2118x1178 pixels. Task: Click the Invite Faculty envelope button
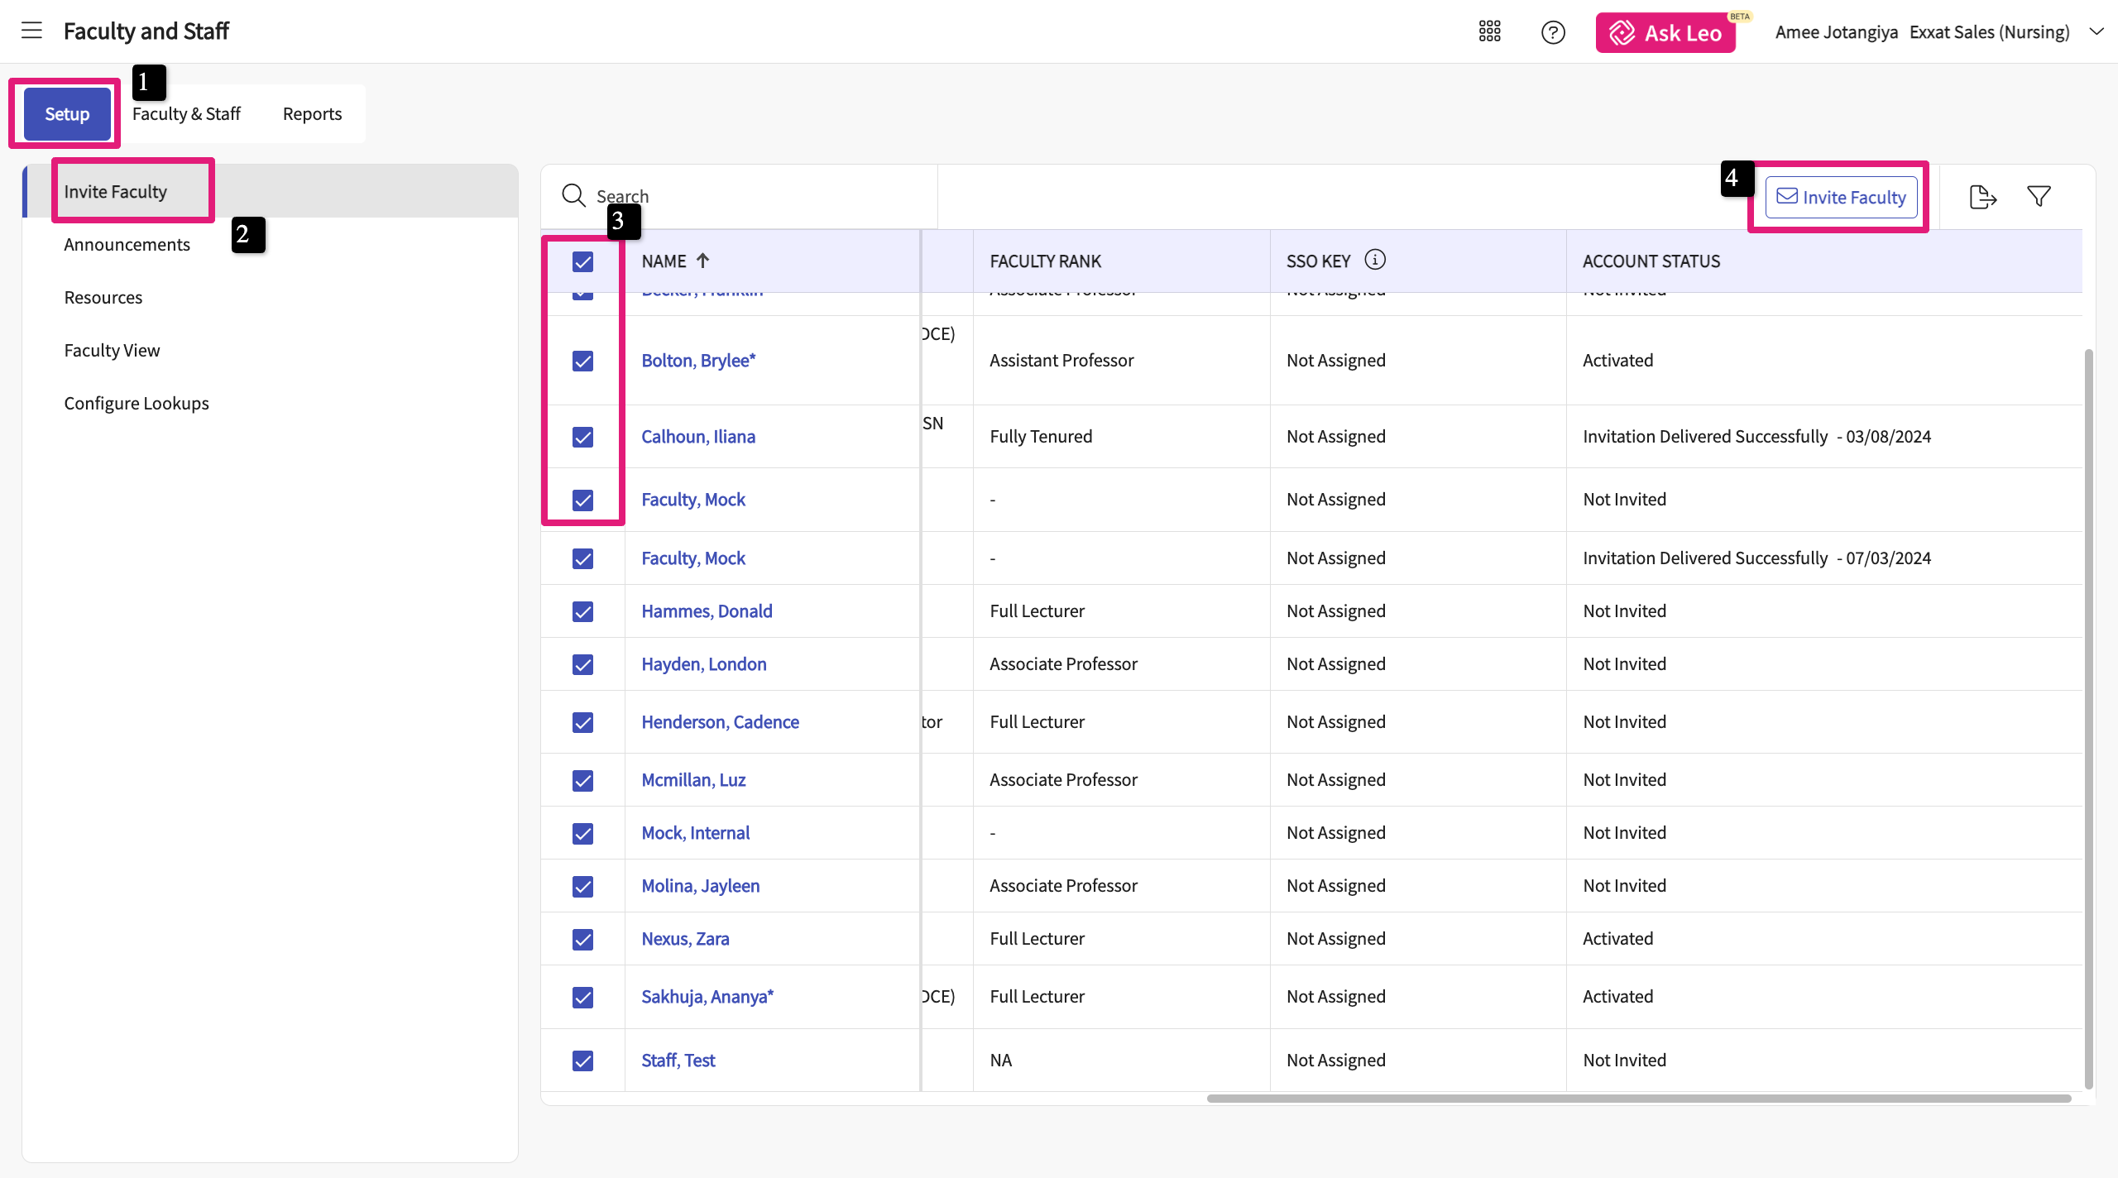1841,197
